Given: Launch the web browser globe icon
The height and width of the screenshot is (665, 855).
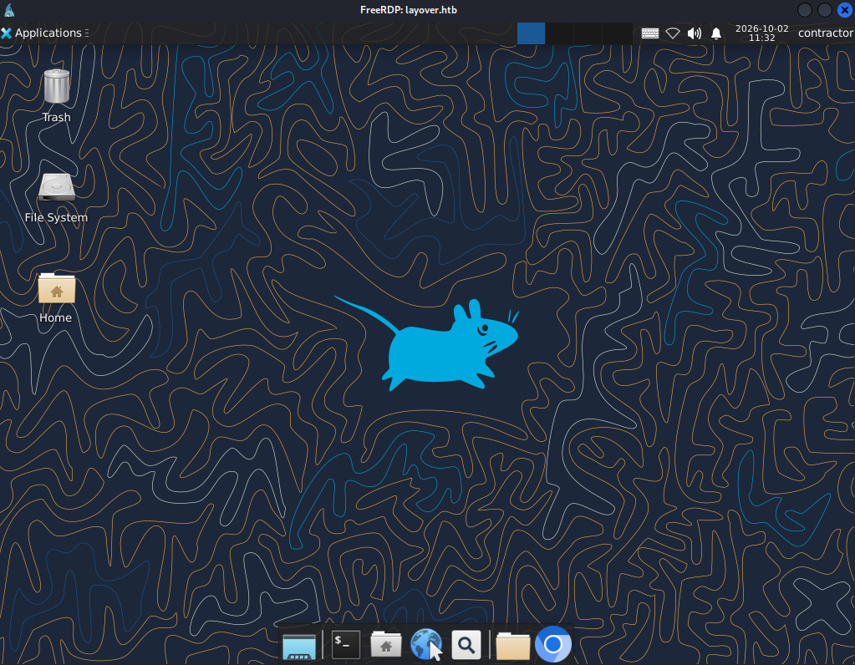Looking at the screenshot, I should 426,645.
